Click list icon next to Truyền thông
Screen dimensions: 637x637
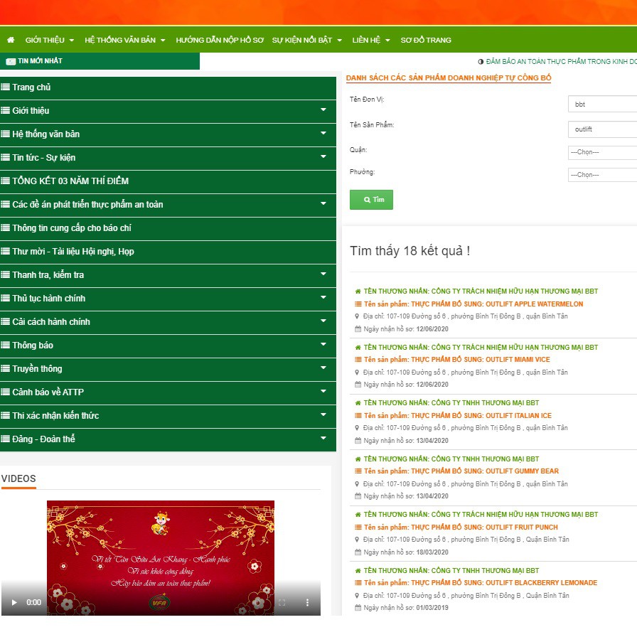6,369
